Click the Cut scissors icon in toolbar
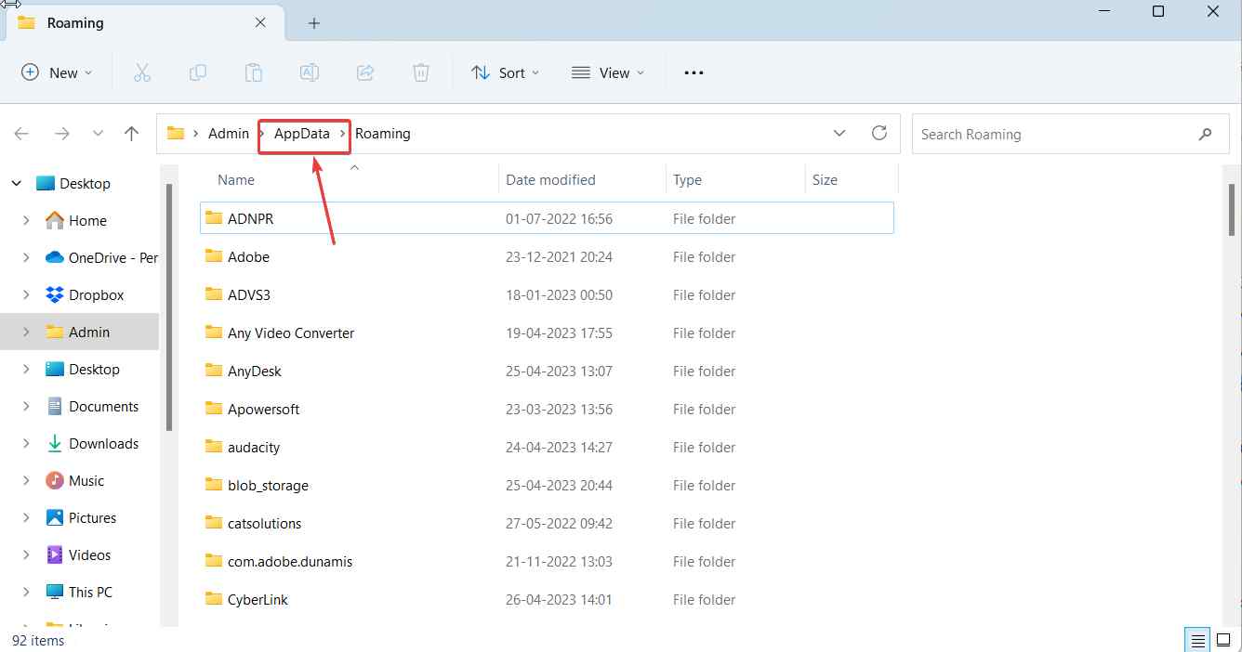This screenshot has width=1242, height=652. (142, 72)
